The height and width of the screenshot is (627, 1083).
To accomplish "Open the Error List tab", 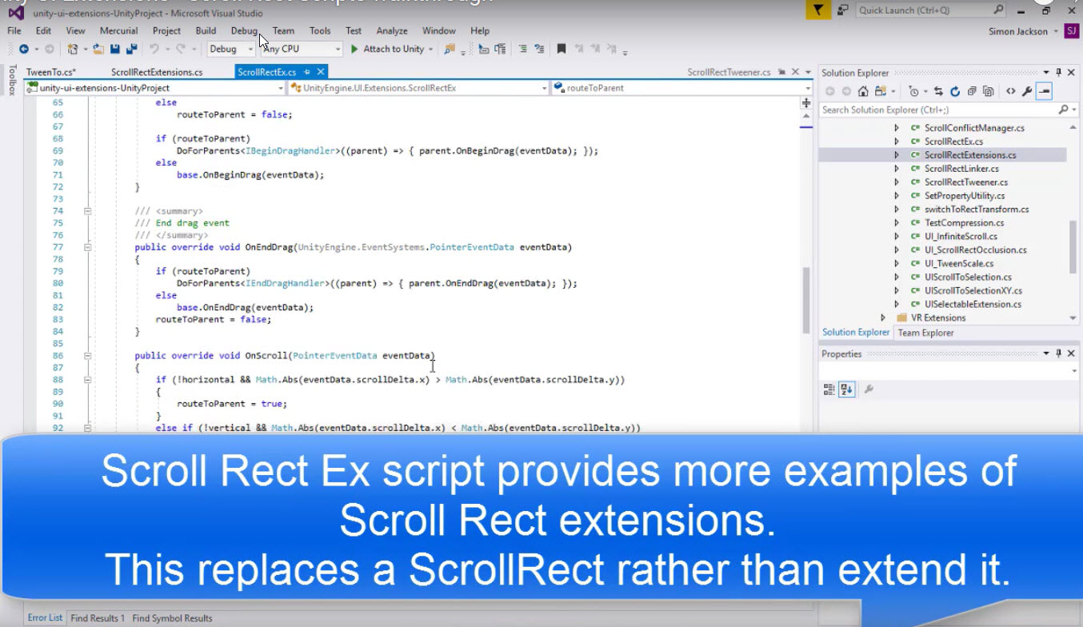I will 45,617.
